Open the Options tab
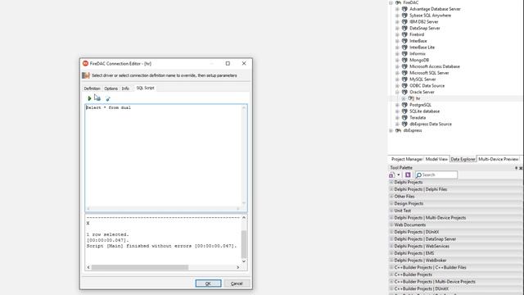524x295 pixels. point(111,88)
